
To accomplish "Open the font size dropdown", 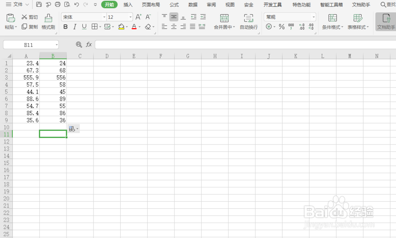I will [x=130, y=17].
